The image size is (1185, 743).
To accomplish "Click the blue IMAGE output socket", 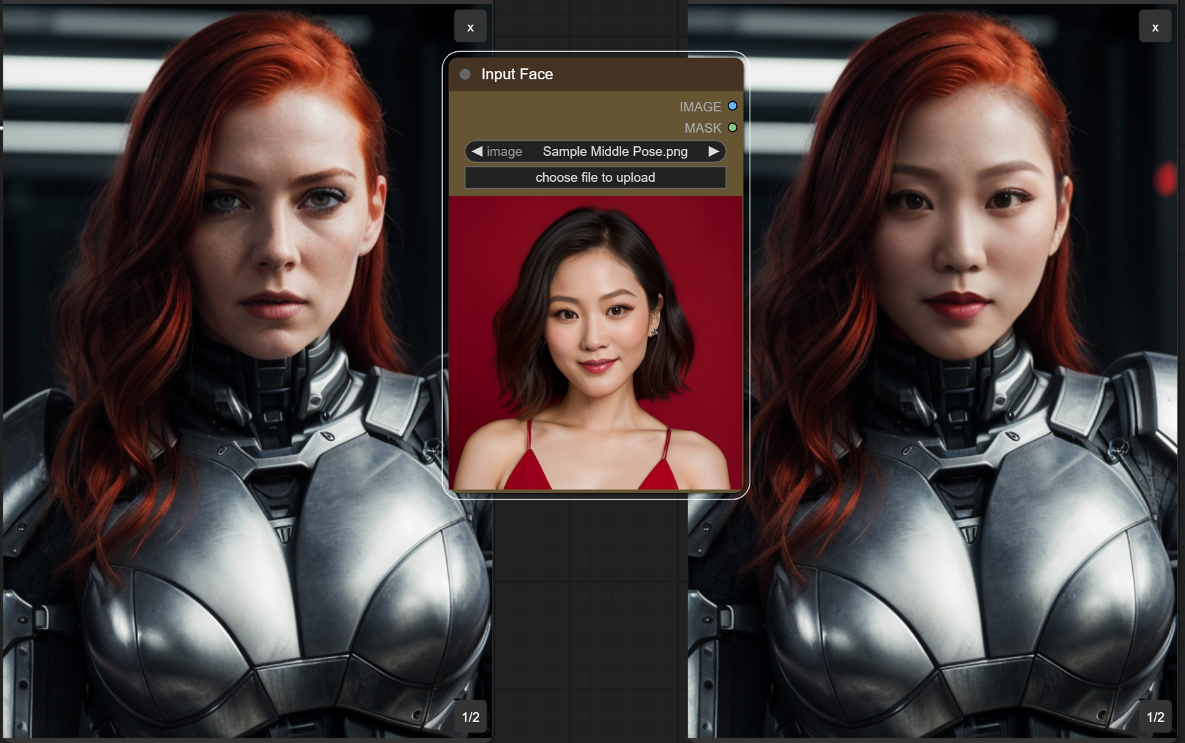I will (x=733, y=106).
